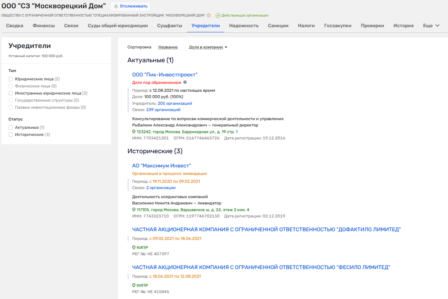The width and height of the screenshot is (448, 299).
Task: Click the orange info icon after full company name
Action: [x=209, y=15]
